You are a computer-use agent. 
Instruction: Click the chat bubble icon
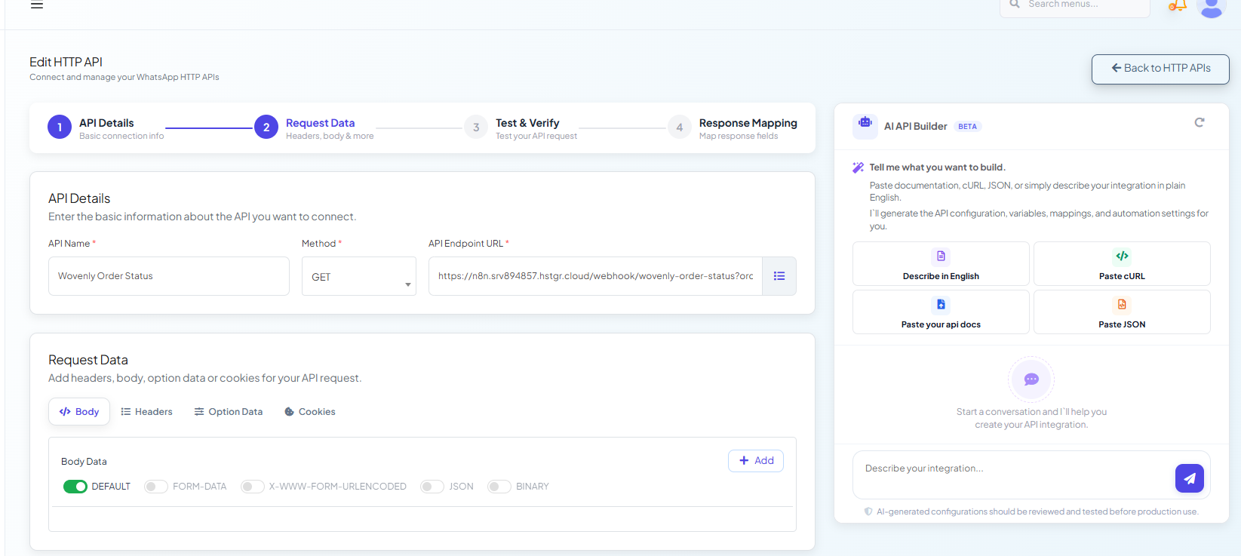[x=1031, y=379]
